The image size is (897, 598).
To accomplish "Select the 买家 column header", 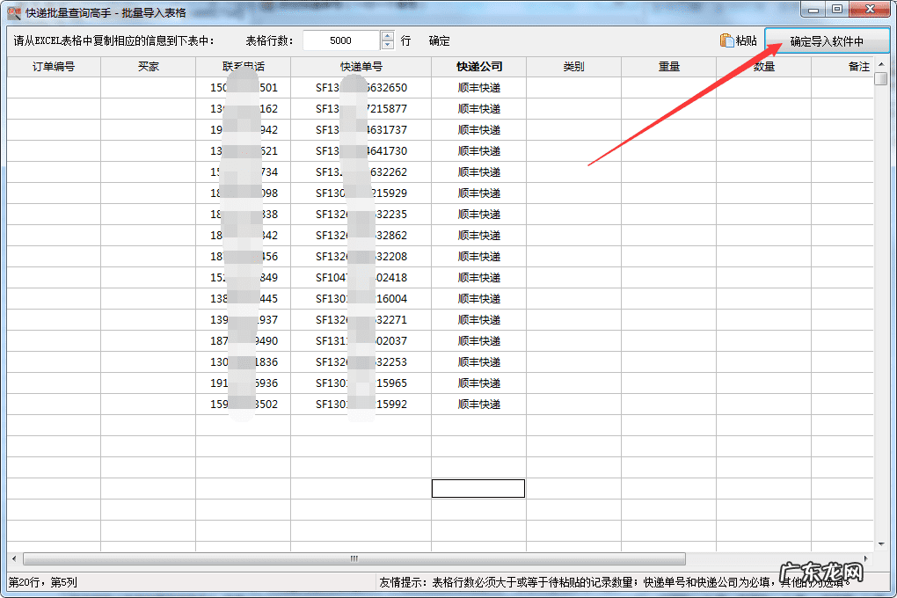I will pos(149,67).
